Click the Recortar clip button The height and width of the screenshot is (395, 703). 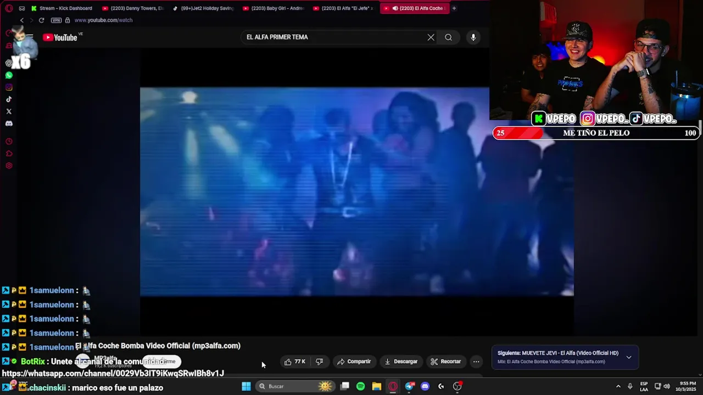[445, 362]
